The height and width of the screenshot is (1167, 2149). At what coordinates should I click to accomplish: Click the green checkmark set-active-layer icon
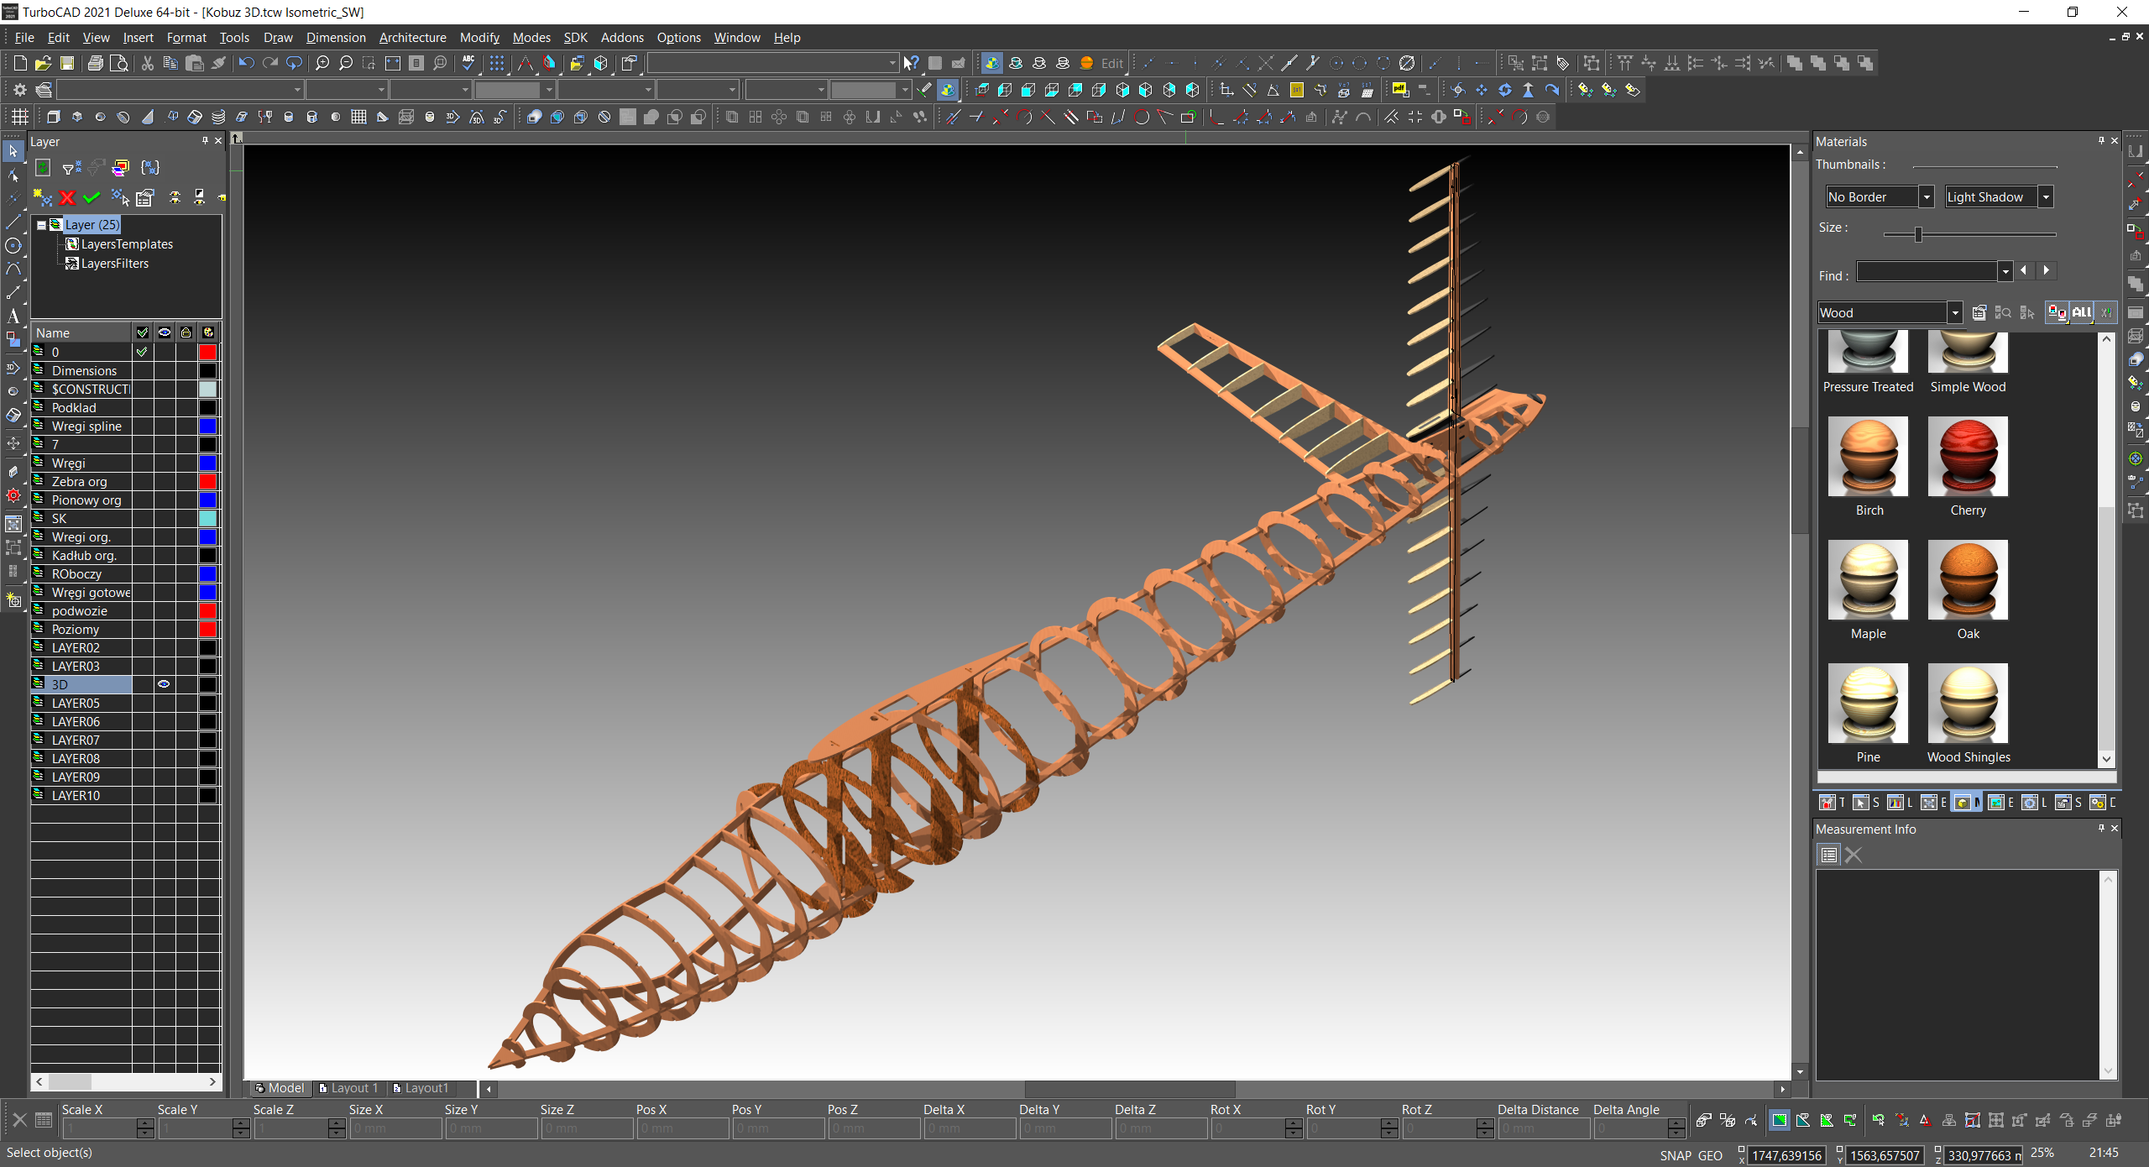(x=92, y=198)
